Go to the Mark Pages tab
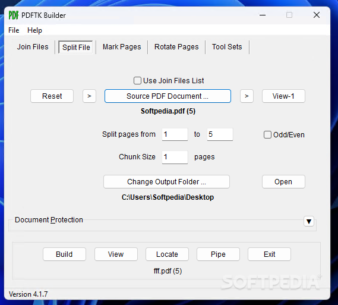This screenshot has width=338, height=305. pyautogui.click(x=122, y=47)
